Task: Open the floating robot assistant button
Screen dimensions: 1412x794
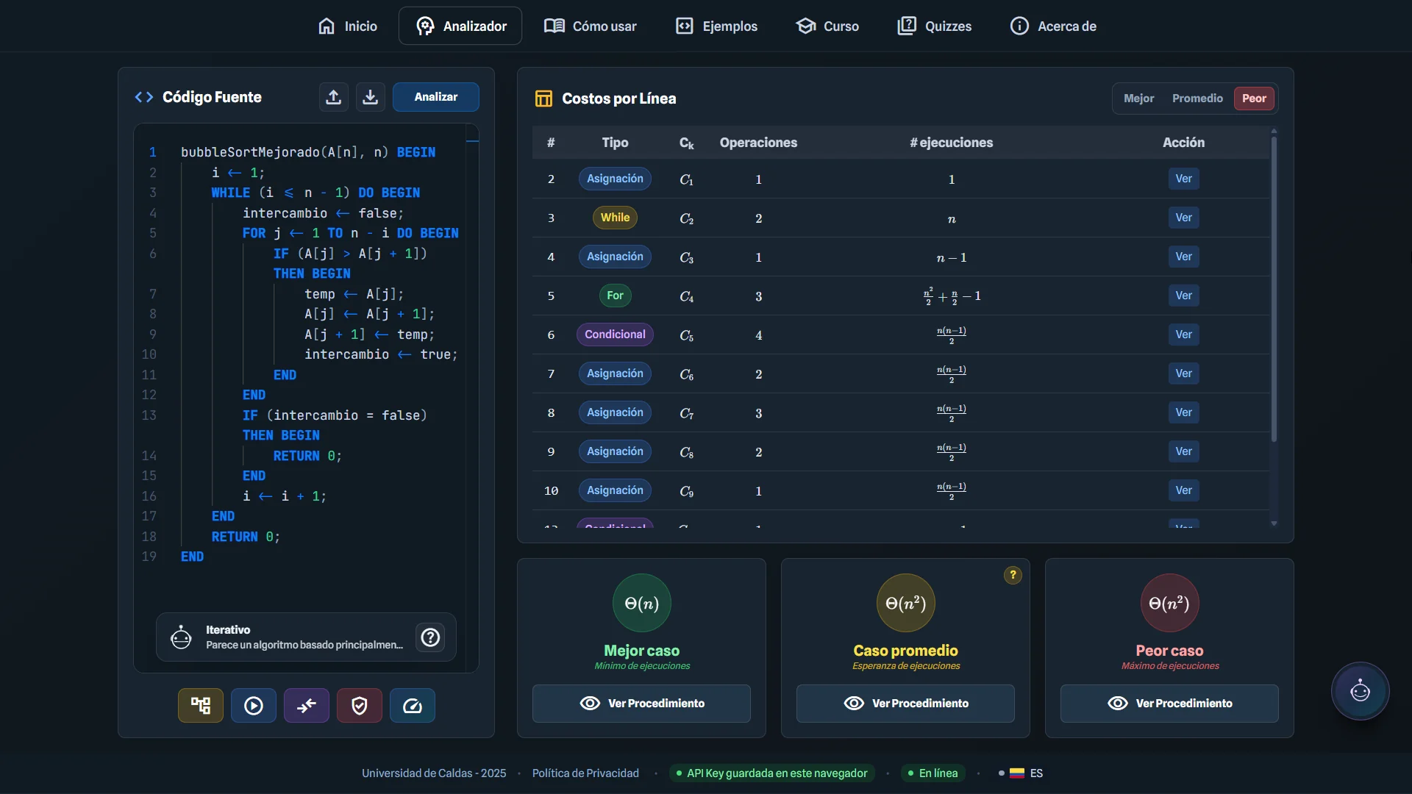Action: click(1360, 691)
